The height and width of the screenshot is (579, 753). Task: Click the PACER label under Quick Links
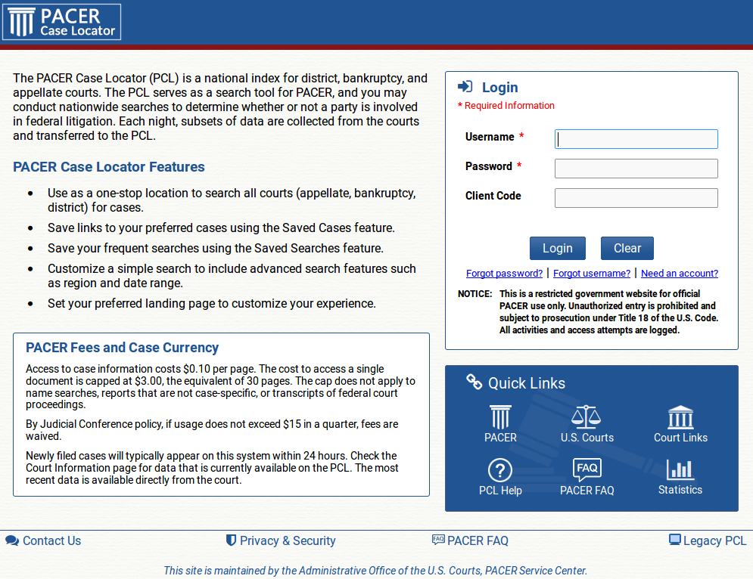click(x=500, y=438)
